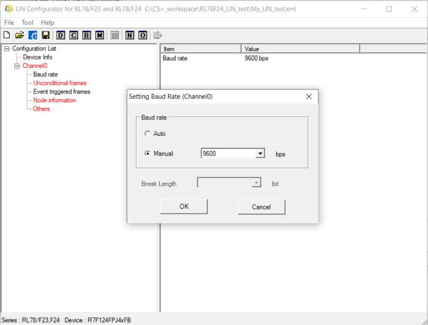428x325 pixels.
Task: Select Unconditional frames tree item
Action: [60, 83]
